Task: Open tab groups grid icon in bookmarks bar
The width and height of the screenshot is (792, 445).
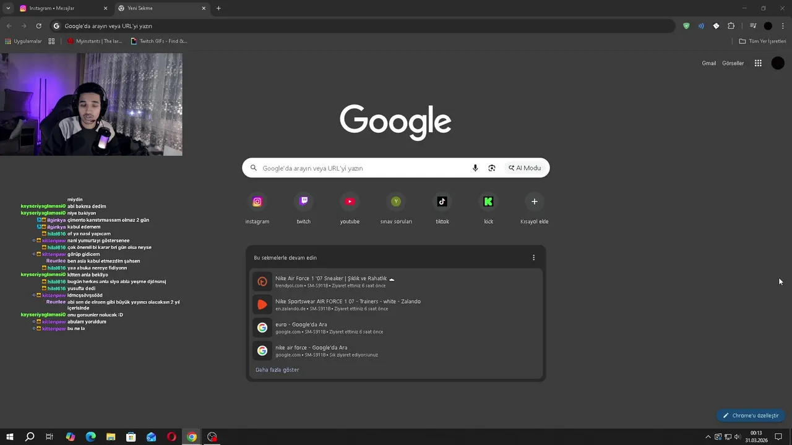Action: [x=51, y=41]
